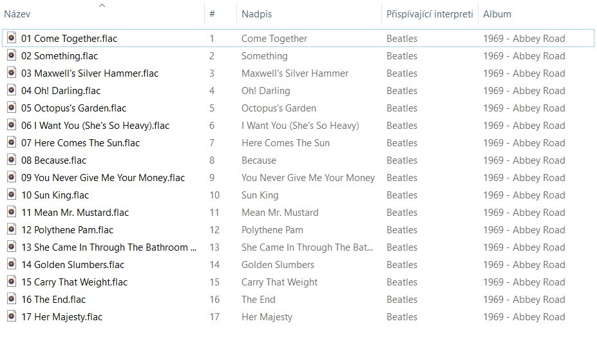Click the file icon for 05 Octopus's Garden
597x337 pixels.
point(11,108)
